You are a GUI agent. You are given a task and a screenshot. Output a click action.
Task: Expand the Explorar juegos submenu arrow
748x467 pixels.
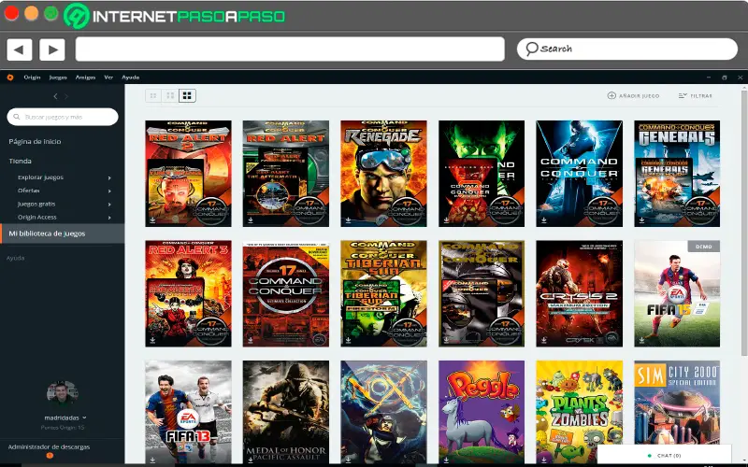point(109,177)
